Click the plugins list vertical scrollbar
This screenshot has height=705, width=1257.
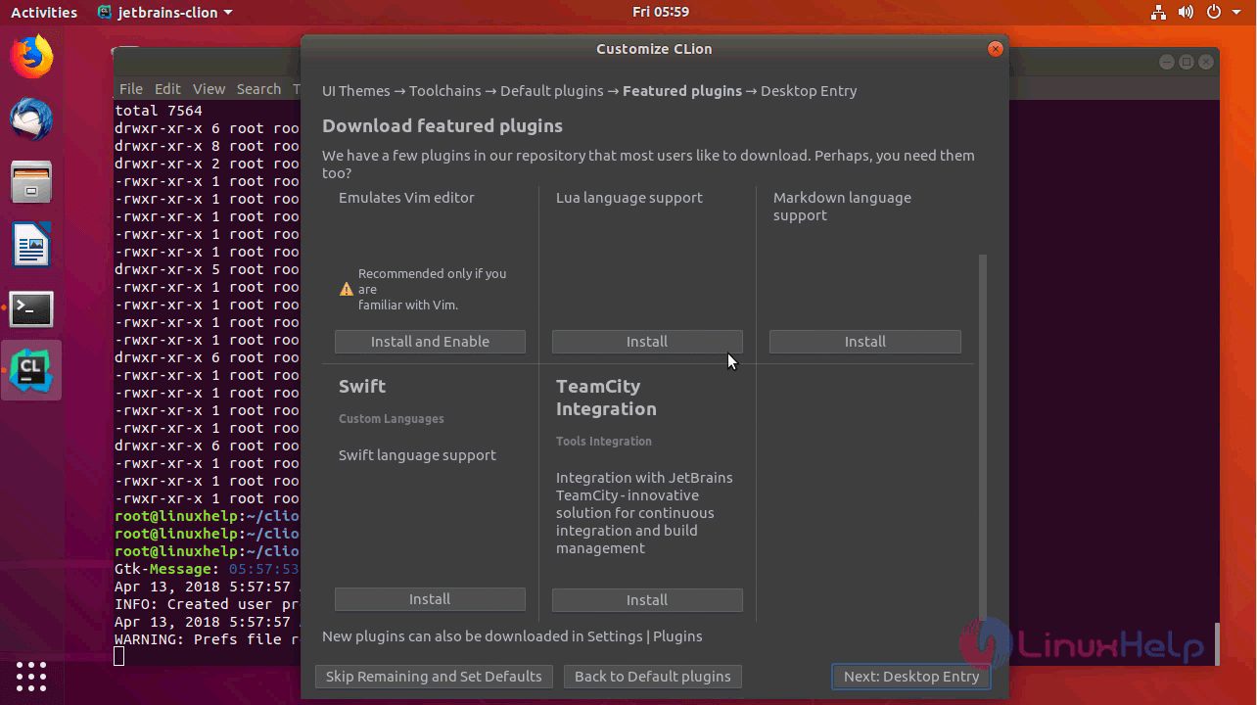983,436
